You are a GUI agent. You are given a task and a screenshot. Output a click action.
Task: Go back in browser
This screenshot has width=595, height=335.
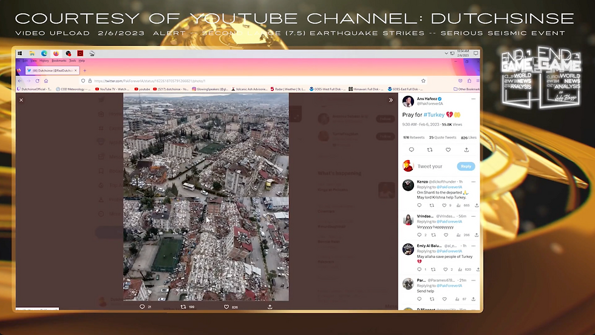pos(20,81)
